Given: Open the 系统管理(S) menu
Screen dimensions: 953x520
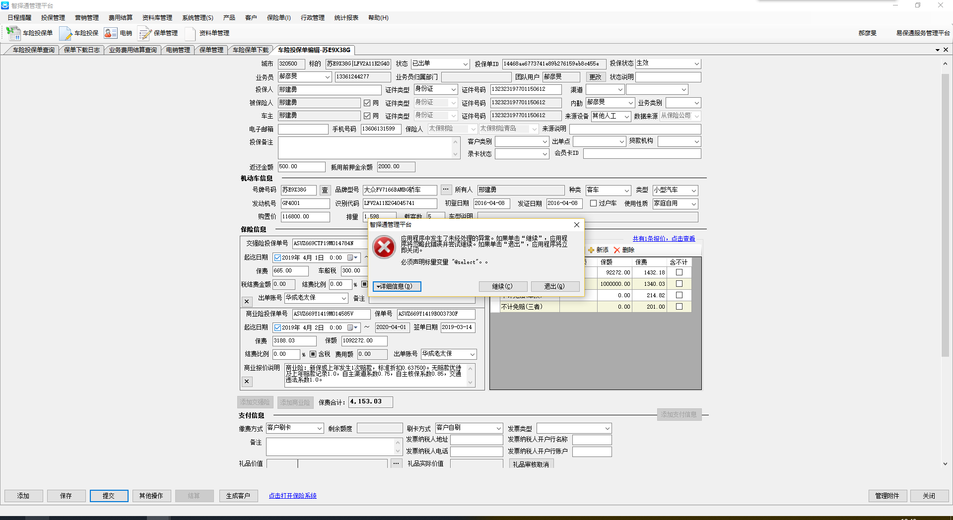Looking at the screenshot, I should [x=197, y=18].
